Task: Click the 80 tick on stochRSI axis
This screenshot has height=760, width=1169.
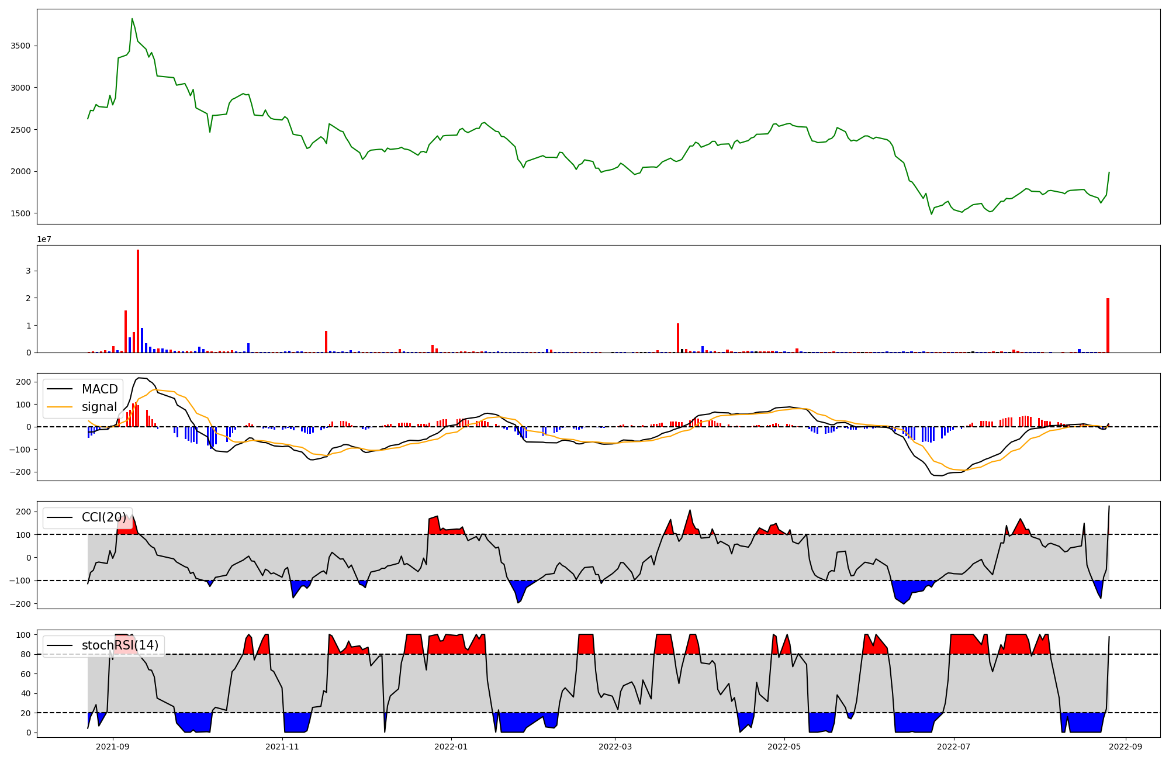Action: [x=26, y=654]
